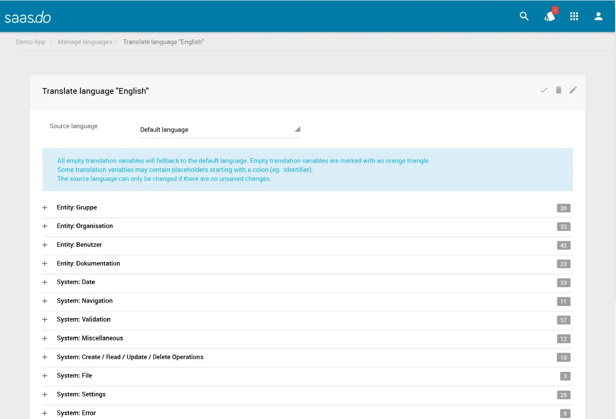The width and height of the screenshot is (616, 419).
Task: Select System: Navigation row
Action: 85,301
